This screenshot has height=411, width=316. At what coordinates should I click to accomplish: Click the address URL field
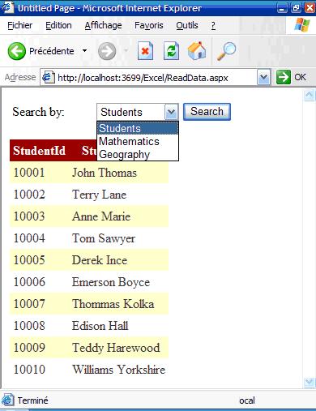tap(149, 78)
